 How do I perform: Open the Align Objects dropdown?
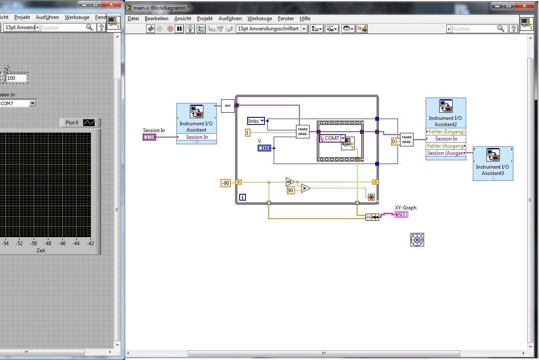pos(316,29)
